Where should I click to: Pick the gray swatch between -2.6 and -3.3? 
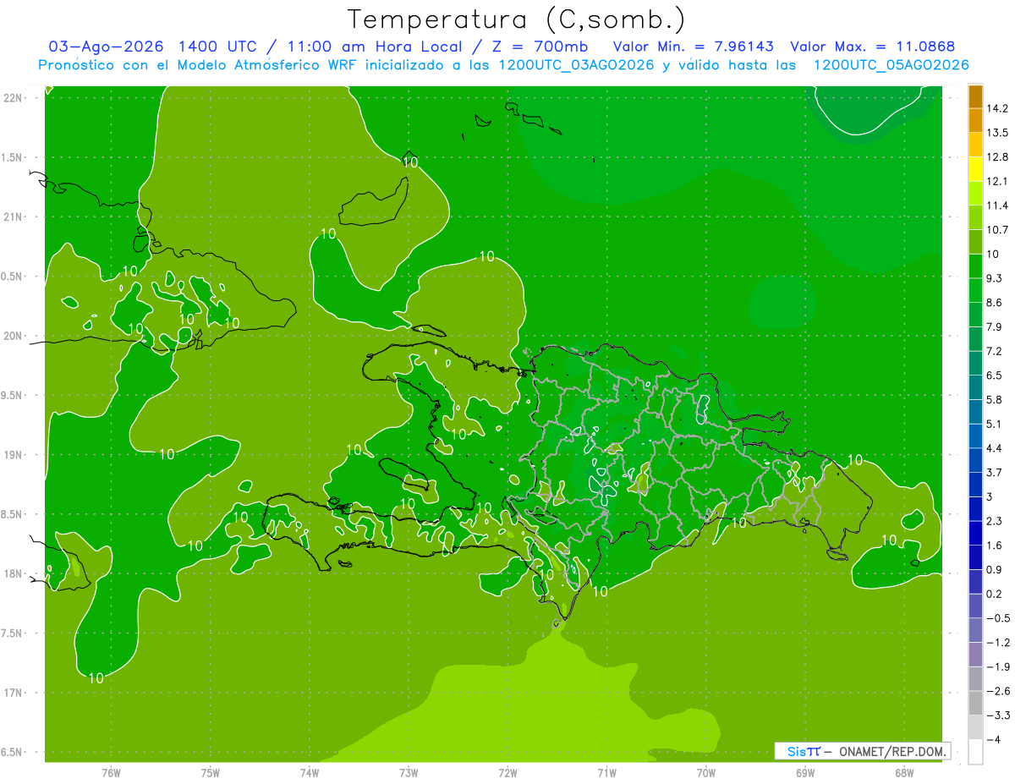[975, 703]
